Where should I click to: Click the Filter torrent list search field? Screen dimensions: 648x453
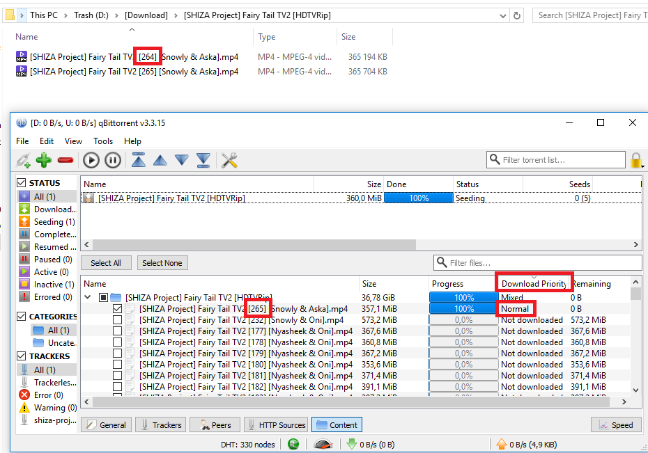tap(556, 159)
